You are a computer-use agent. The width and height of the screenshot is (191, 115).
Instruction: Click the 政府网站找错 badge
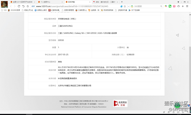tap(120, 104)
